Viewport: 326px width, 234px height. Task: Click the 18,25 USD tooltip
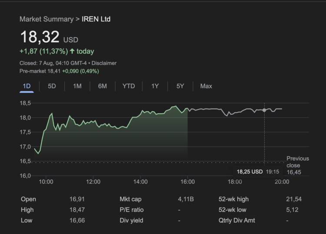coord(258,172)
